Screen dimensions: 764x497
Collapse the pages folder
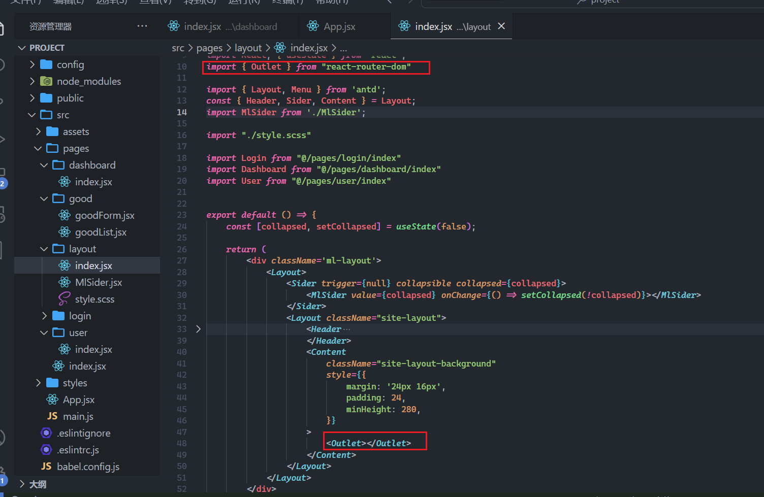(38, 148)
